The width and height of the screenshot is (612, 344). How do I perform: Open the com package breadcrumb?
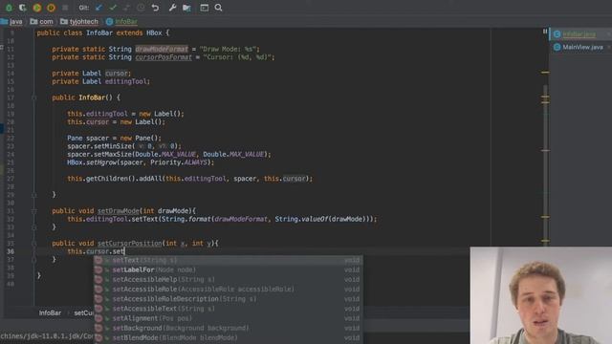point(42,21)
